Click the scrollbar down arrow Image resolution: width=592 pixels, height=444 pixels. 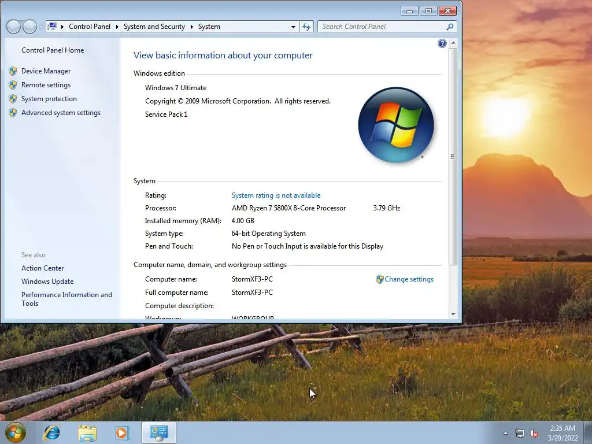point(453,314)
